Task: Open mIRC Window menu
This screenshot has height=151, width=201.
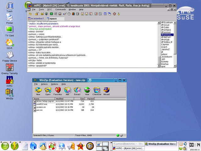Action: point(72,9)
